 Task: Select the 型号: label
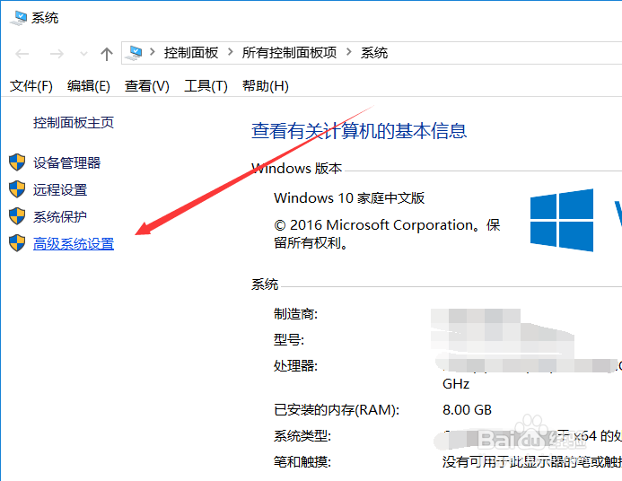(289, 340)
